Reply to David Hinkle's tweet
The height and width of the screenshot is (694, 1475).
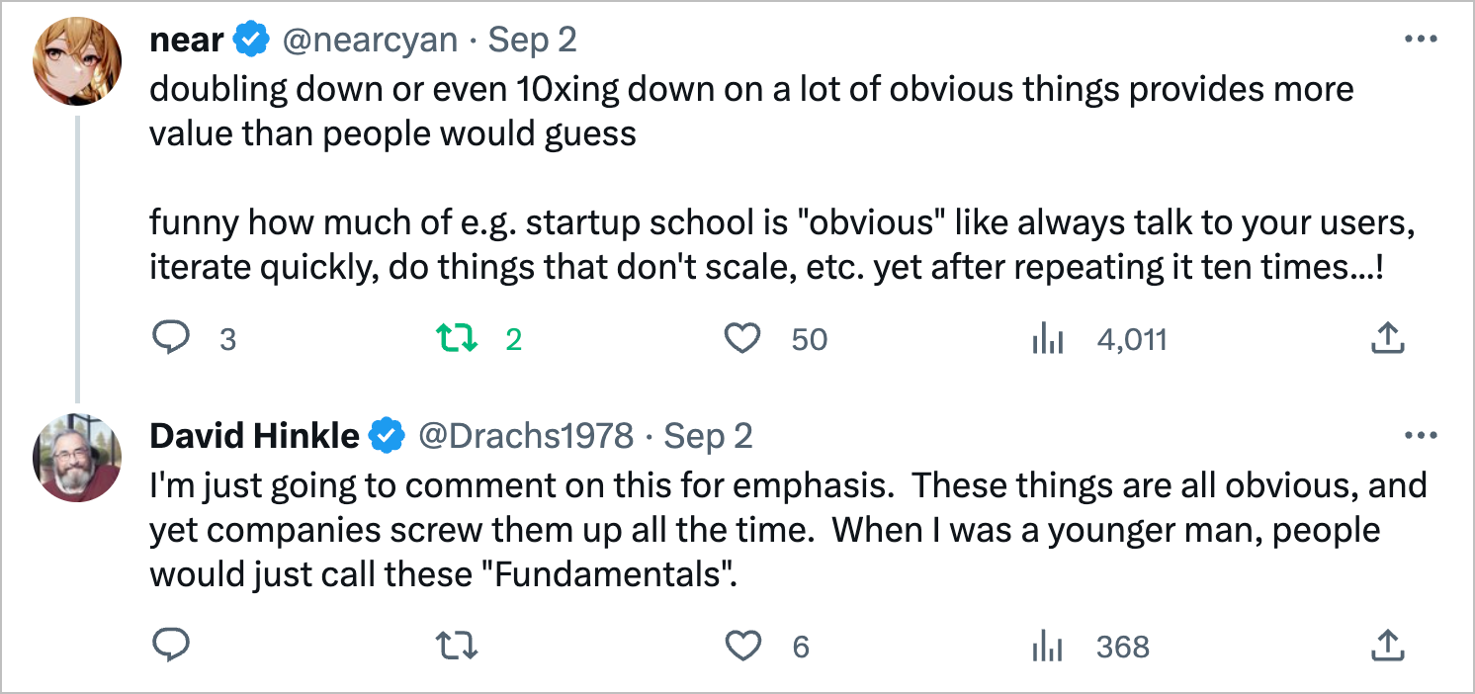click(173, 647)
